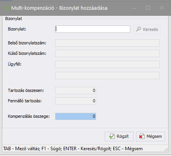Click the window resize grip in status bar
171x156 pixels.
pyautogui.click(x=166, y=149)
